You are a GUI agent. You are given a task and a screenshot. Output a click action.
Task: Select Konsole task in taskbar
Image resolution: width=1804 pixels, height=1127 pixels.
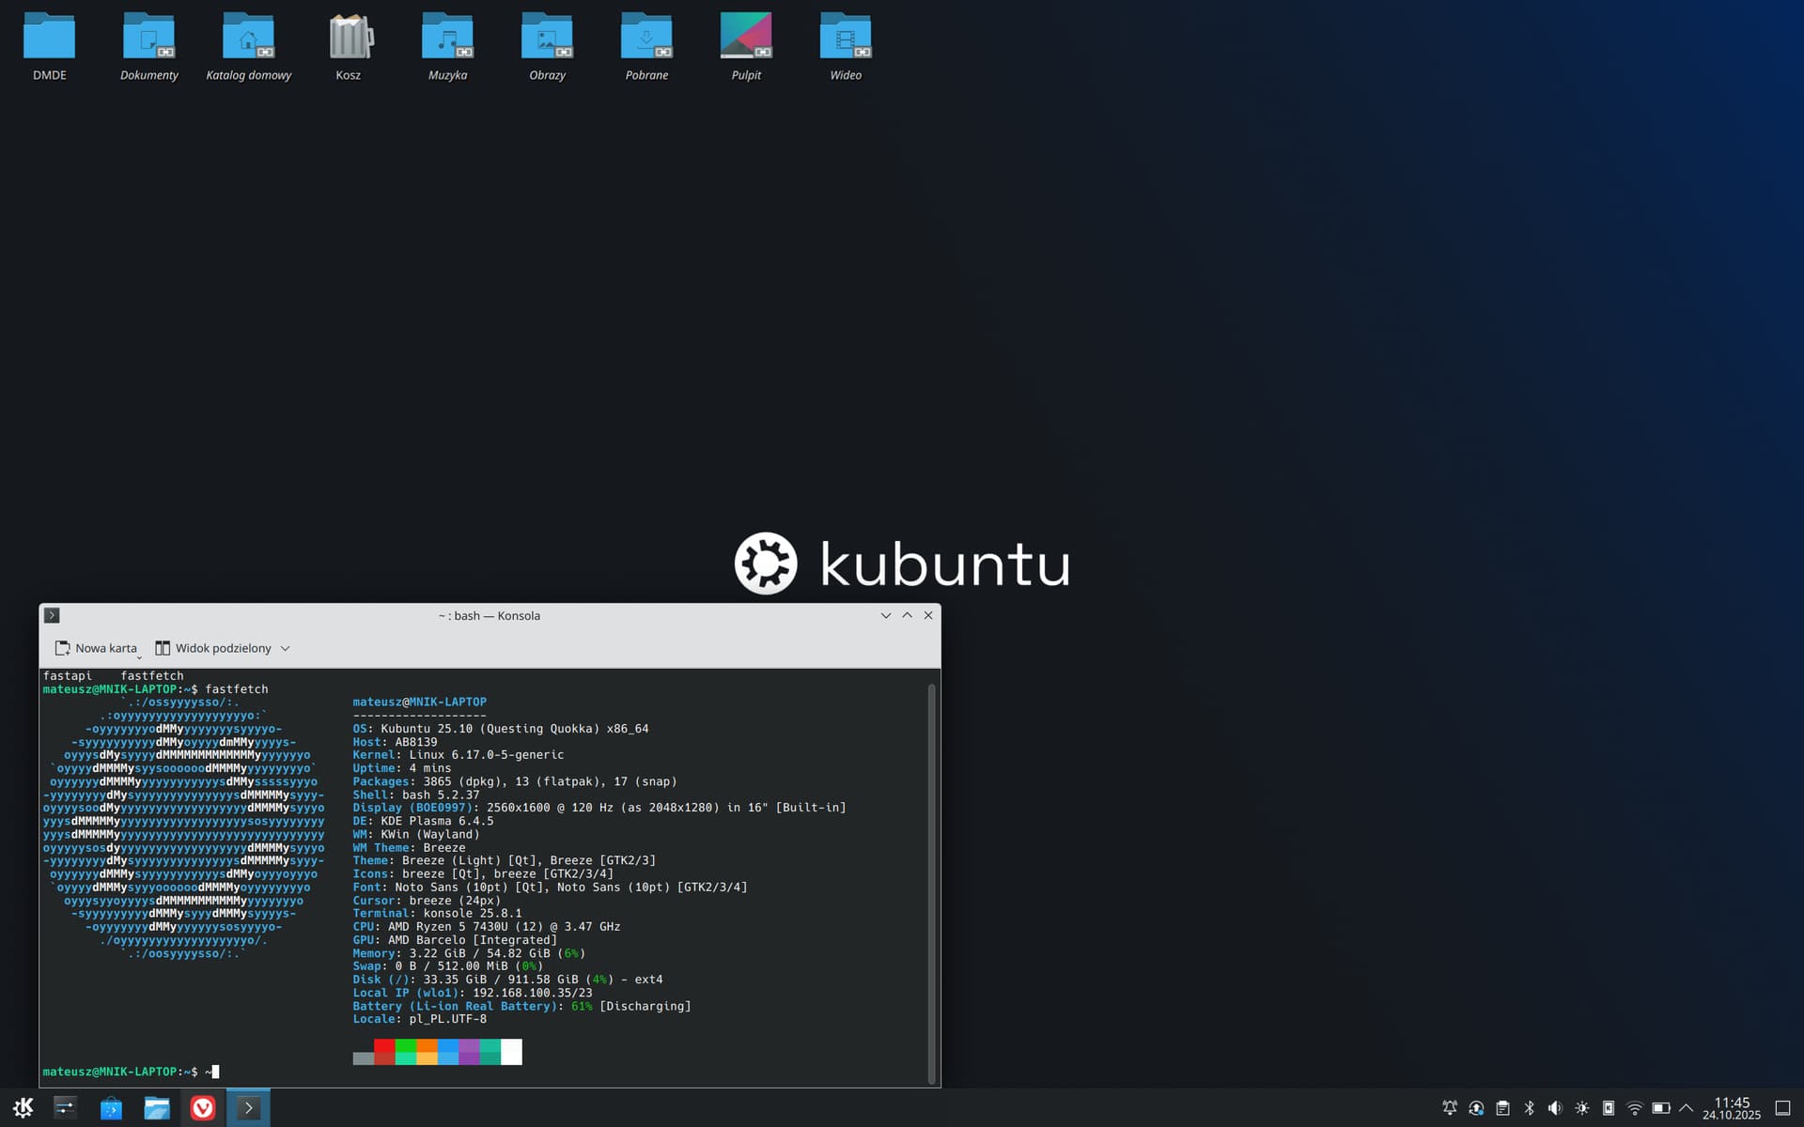tap(248, 1108)
